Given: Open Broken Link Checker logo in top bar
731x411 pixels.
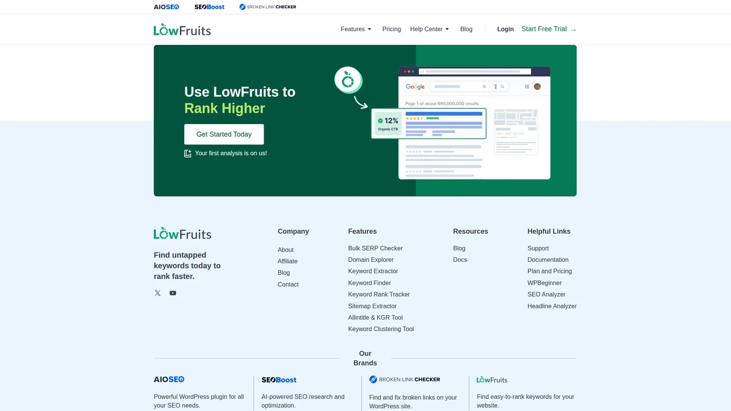Looking at the screenshot, I should pyautogui.click(x=267, y=7).
